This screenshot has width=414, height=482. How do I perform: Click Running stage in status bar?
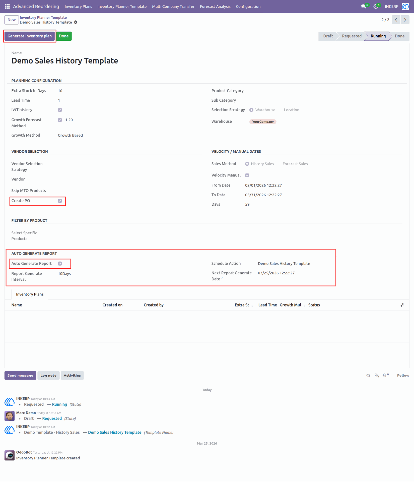click(378, 36)
